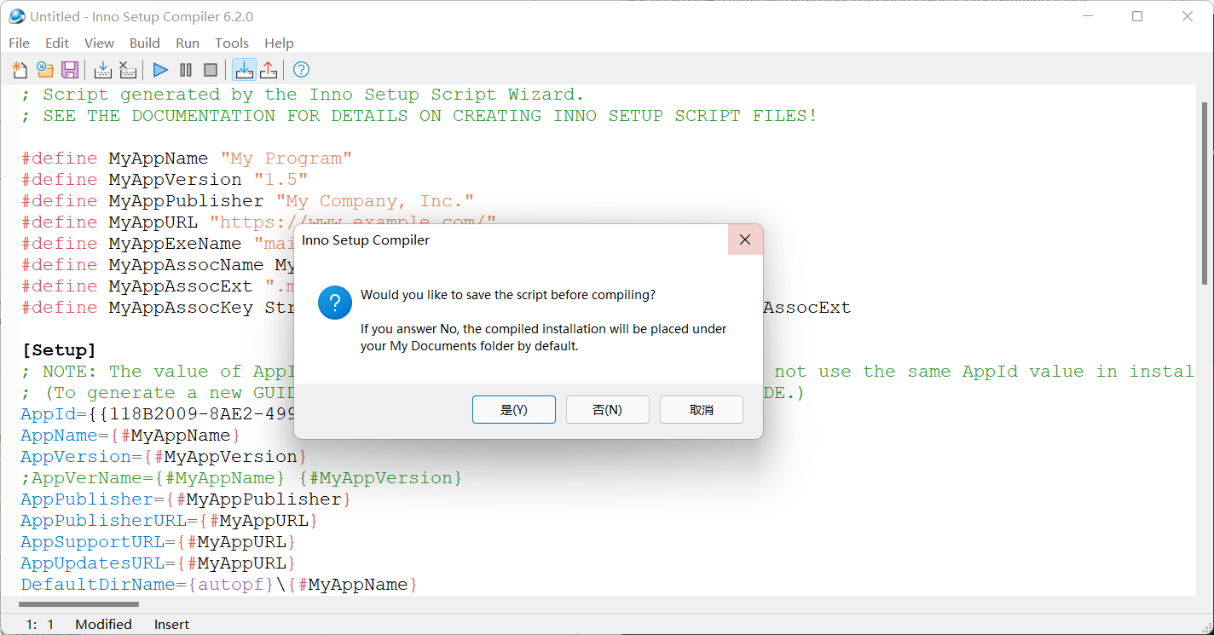Screen dimensions: 1214x635
Task: Decline saving with 否(N) button
Action: (x=608, y=410)
